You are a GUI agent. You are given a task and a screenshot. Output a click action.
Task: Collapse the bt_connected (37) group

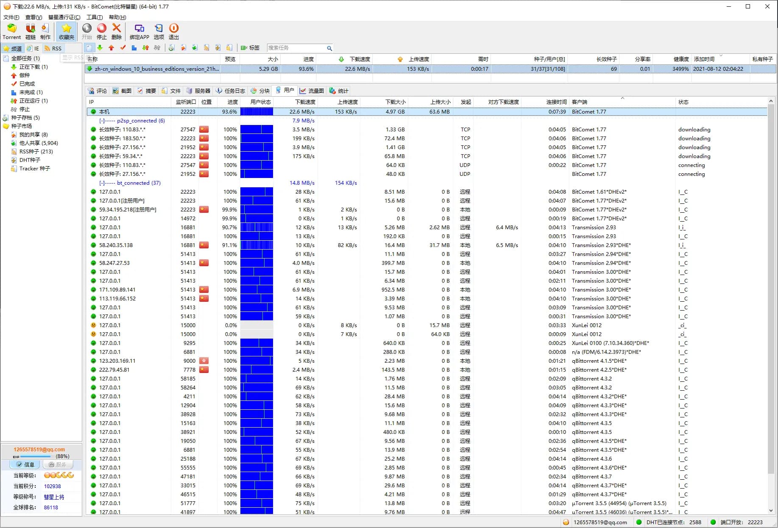pos(102,183)
